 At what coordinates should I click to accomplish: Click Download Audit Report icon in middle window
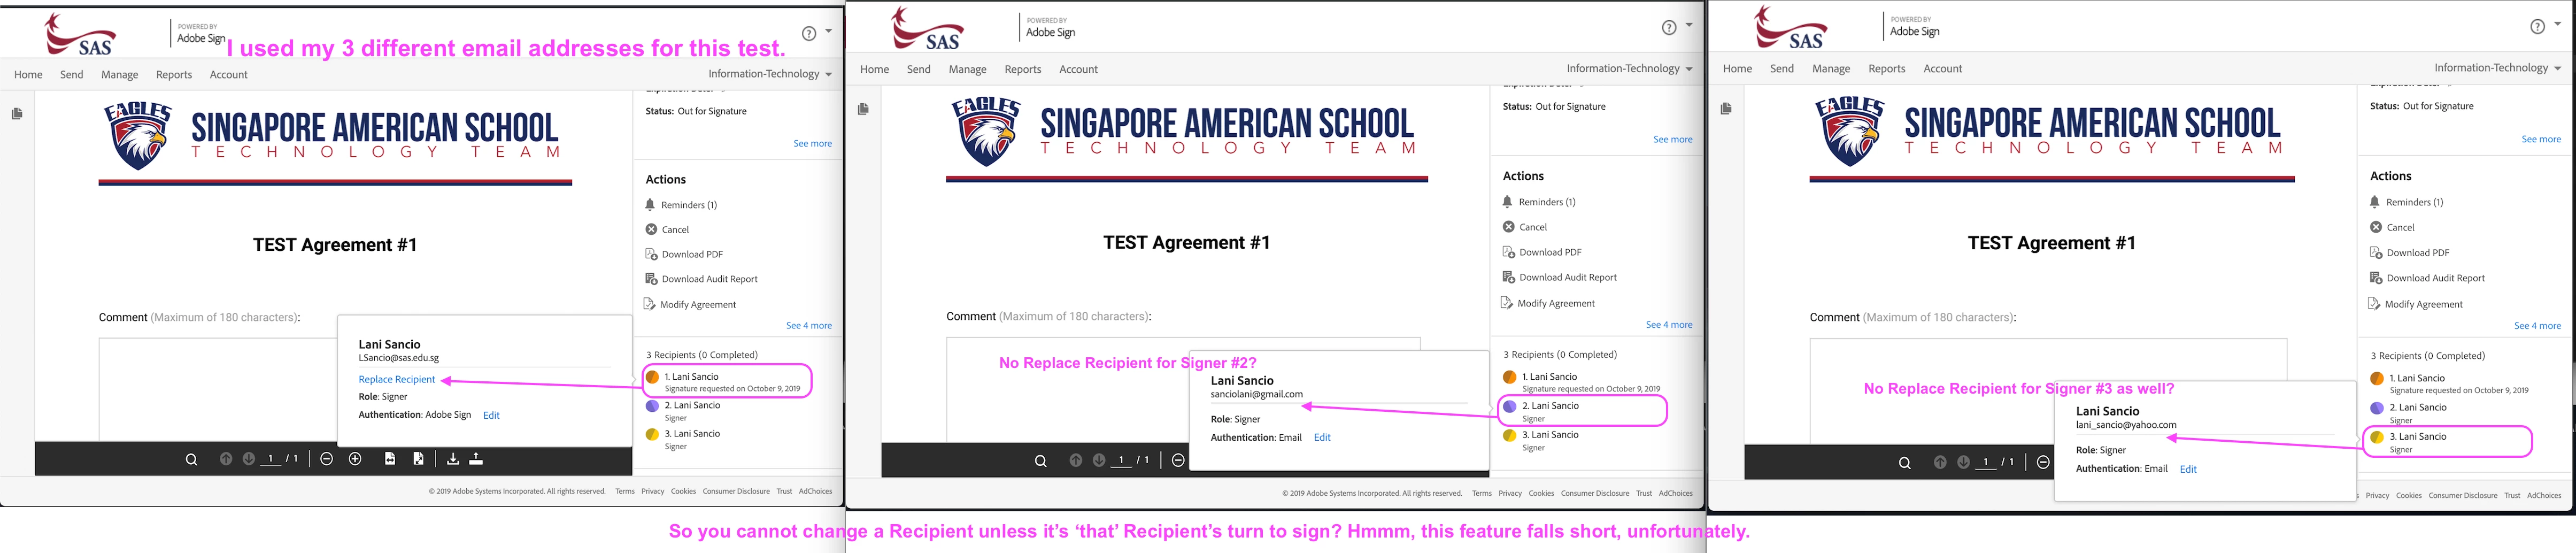click(1509, 277)
